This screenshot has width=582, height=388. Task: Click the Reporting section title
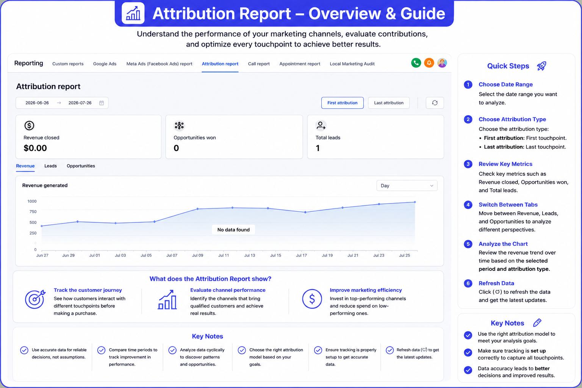click(x=29, y=63)
